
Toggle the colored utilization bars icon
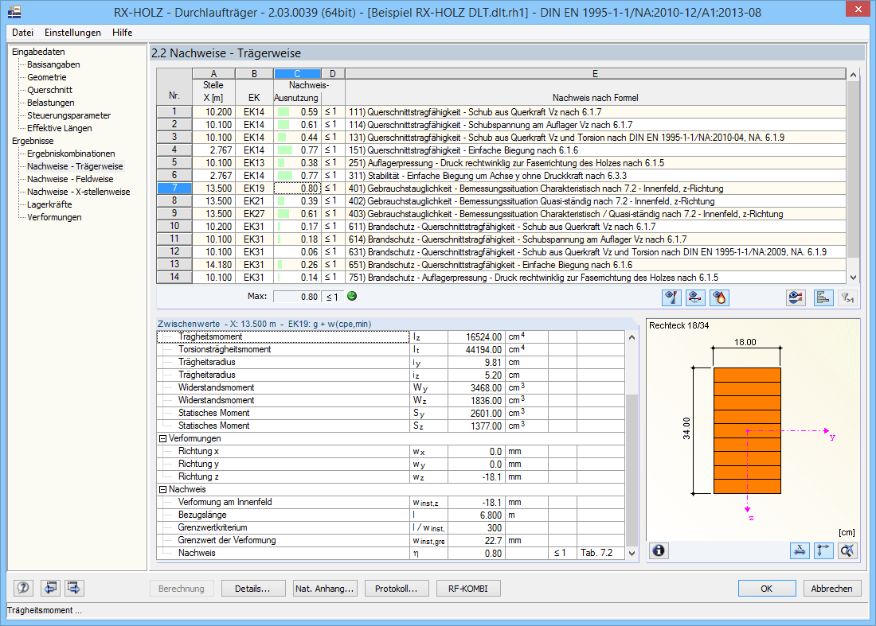[823, 298]
